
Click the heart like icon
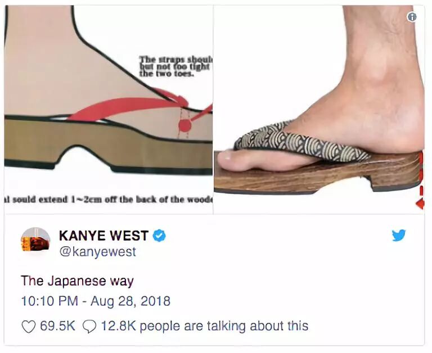(x=29, y=327)
